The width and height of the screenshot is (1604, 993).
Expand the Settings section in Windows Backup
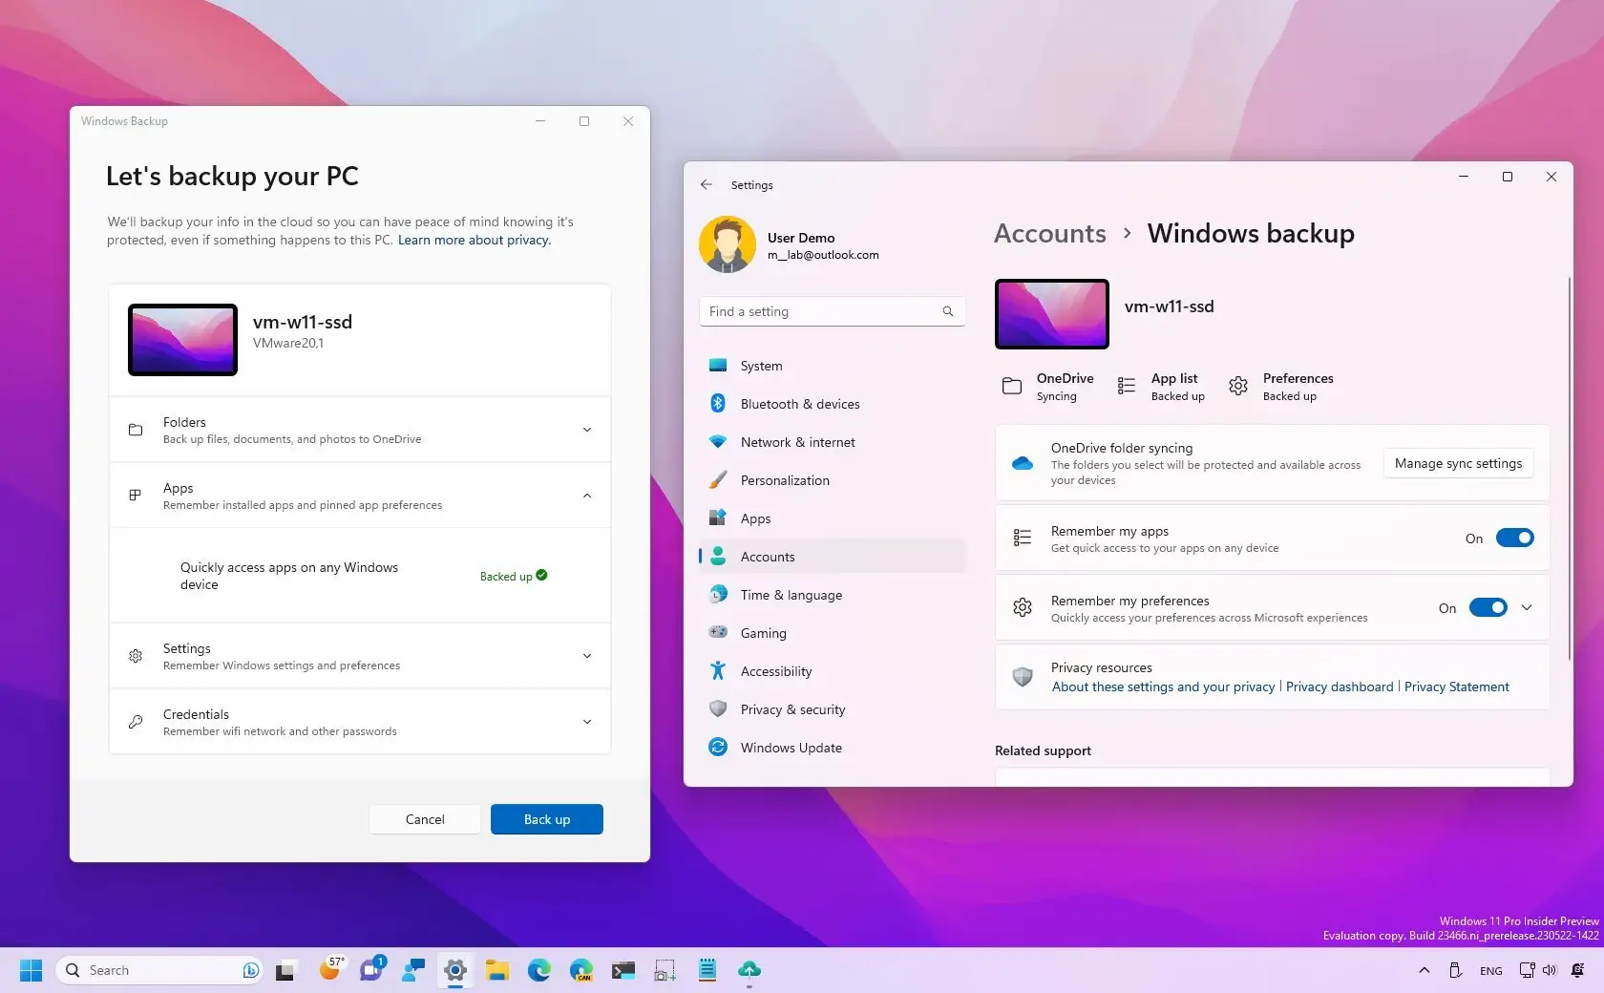[587, 656]
